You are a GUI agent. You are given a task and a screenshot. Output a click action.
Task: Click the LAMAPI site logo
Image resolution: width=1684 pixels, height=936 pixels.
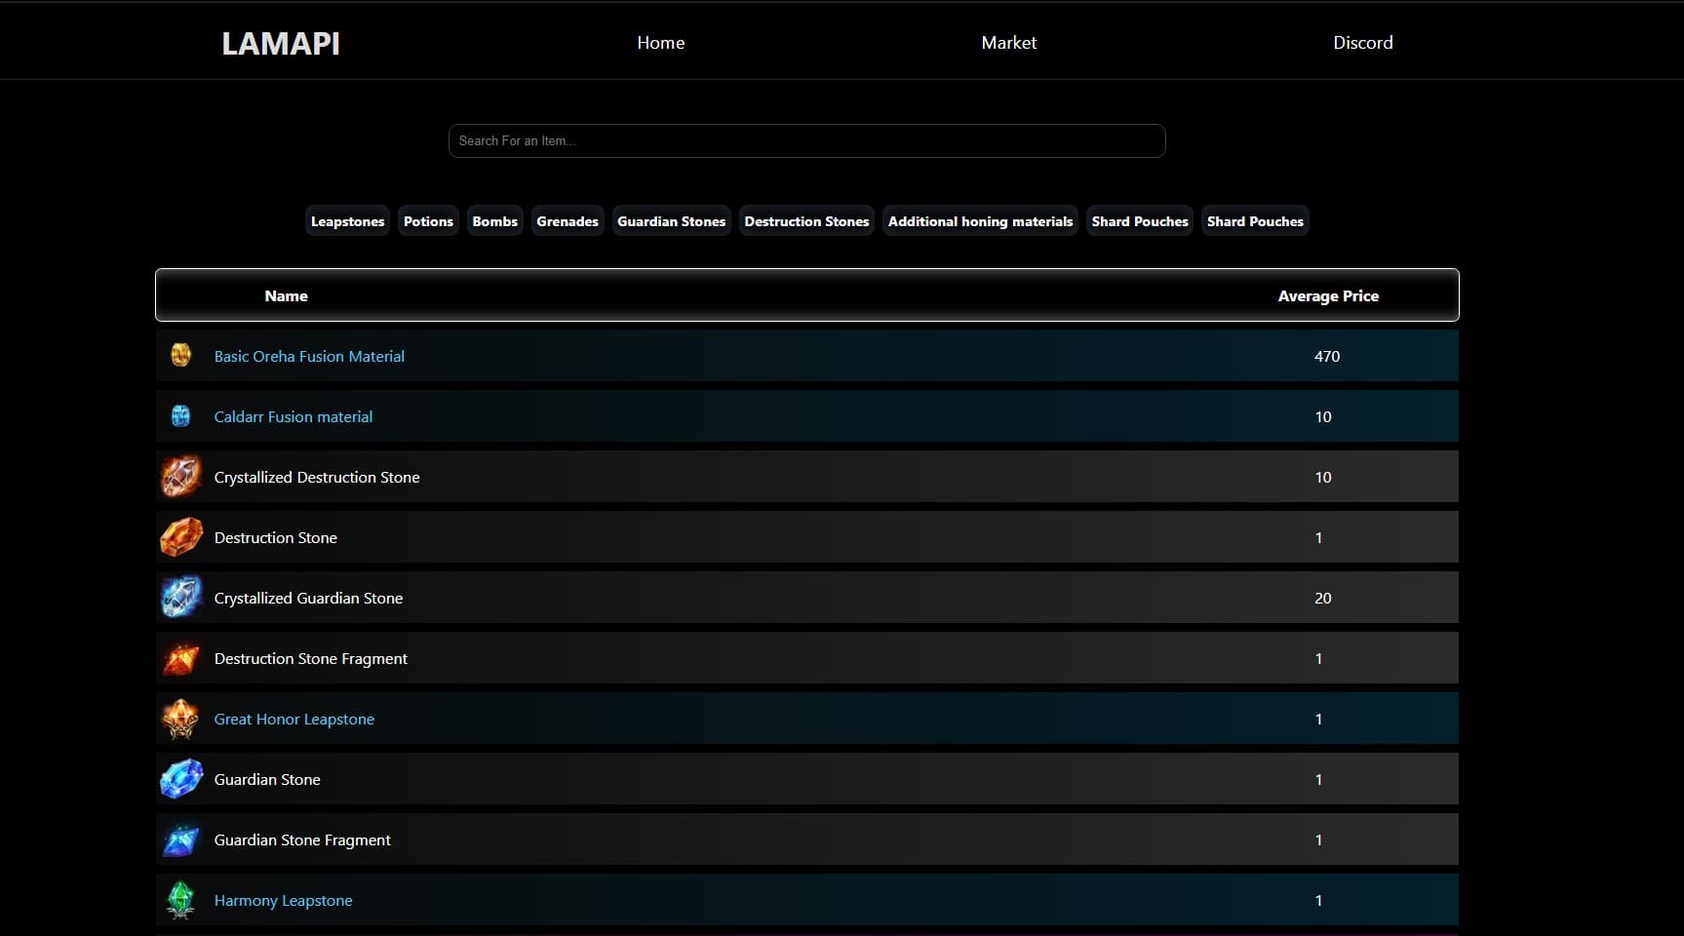tap(281, 44)
